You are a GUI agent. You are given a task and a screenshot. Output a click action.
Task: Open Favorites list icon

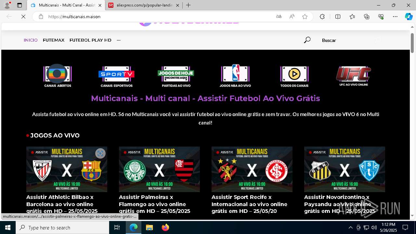(352, 17)
